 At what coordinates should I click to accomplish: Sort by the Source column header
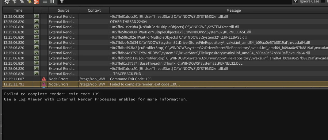point(63,10)
